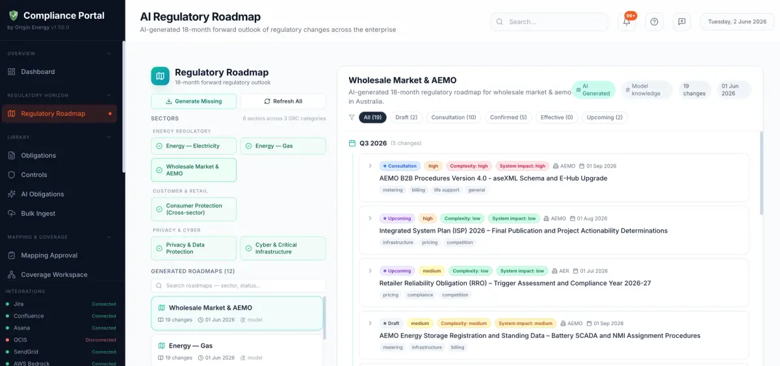The width and height of the screenshot is (780, 366).
Task: Click the AEMO building icon on B2B Procedures row
Action: (556, 166)
